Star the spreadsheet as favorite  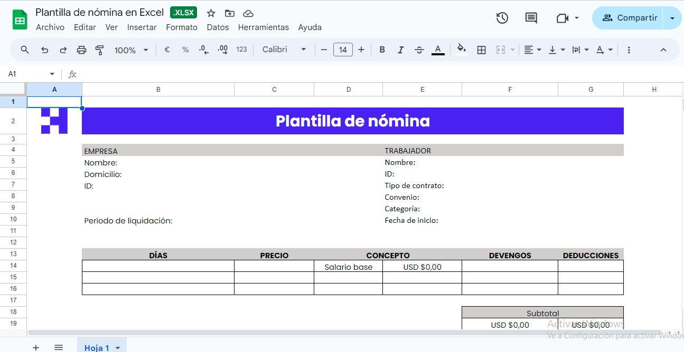coord(211,13)
